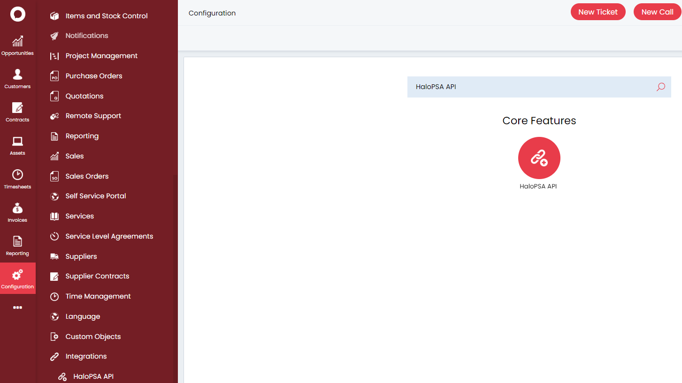The image size is (682, 383).
Task: Open Items and Stock Control settings
Action: pyautogui.click(x=106, y=15)
